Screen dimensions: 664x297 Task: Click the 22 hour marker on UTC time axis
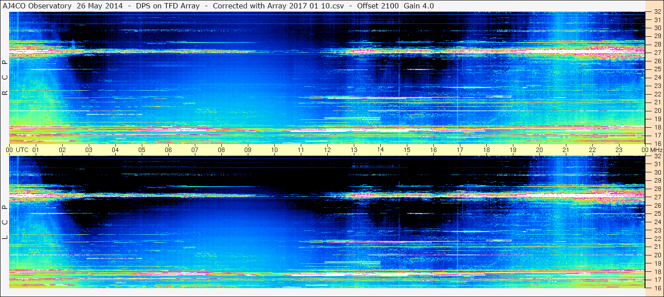(592, 150)
